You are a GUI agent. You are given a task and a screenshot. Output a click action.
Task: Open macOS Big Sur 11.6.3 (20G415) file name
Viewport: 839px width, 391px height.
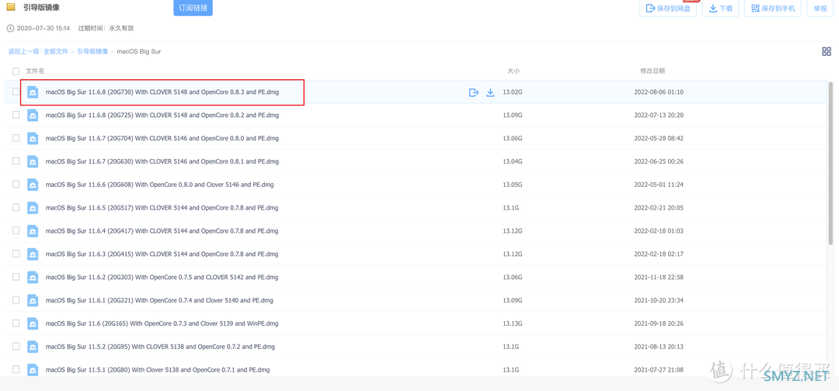coord(162,254)
